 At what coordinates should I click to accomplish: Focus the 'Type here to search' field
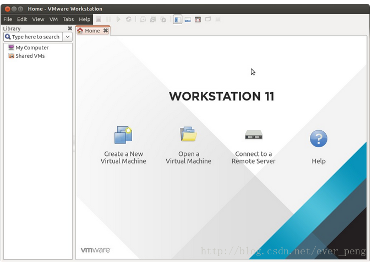(33, 37)
